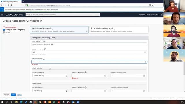185x104 pixels.
Task: Select Configure Autoscaling Policy step
Action: click(x=15, y=30)
